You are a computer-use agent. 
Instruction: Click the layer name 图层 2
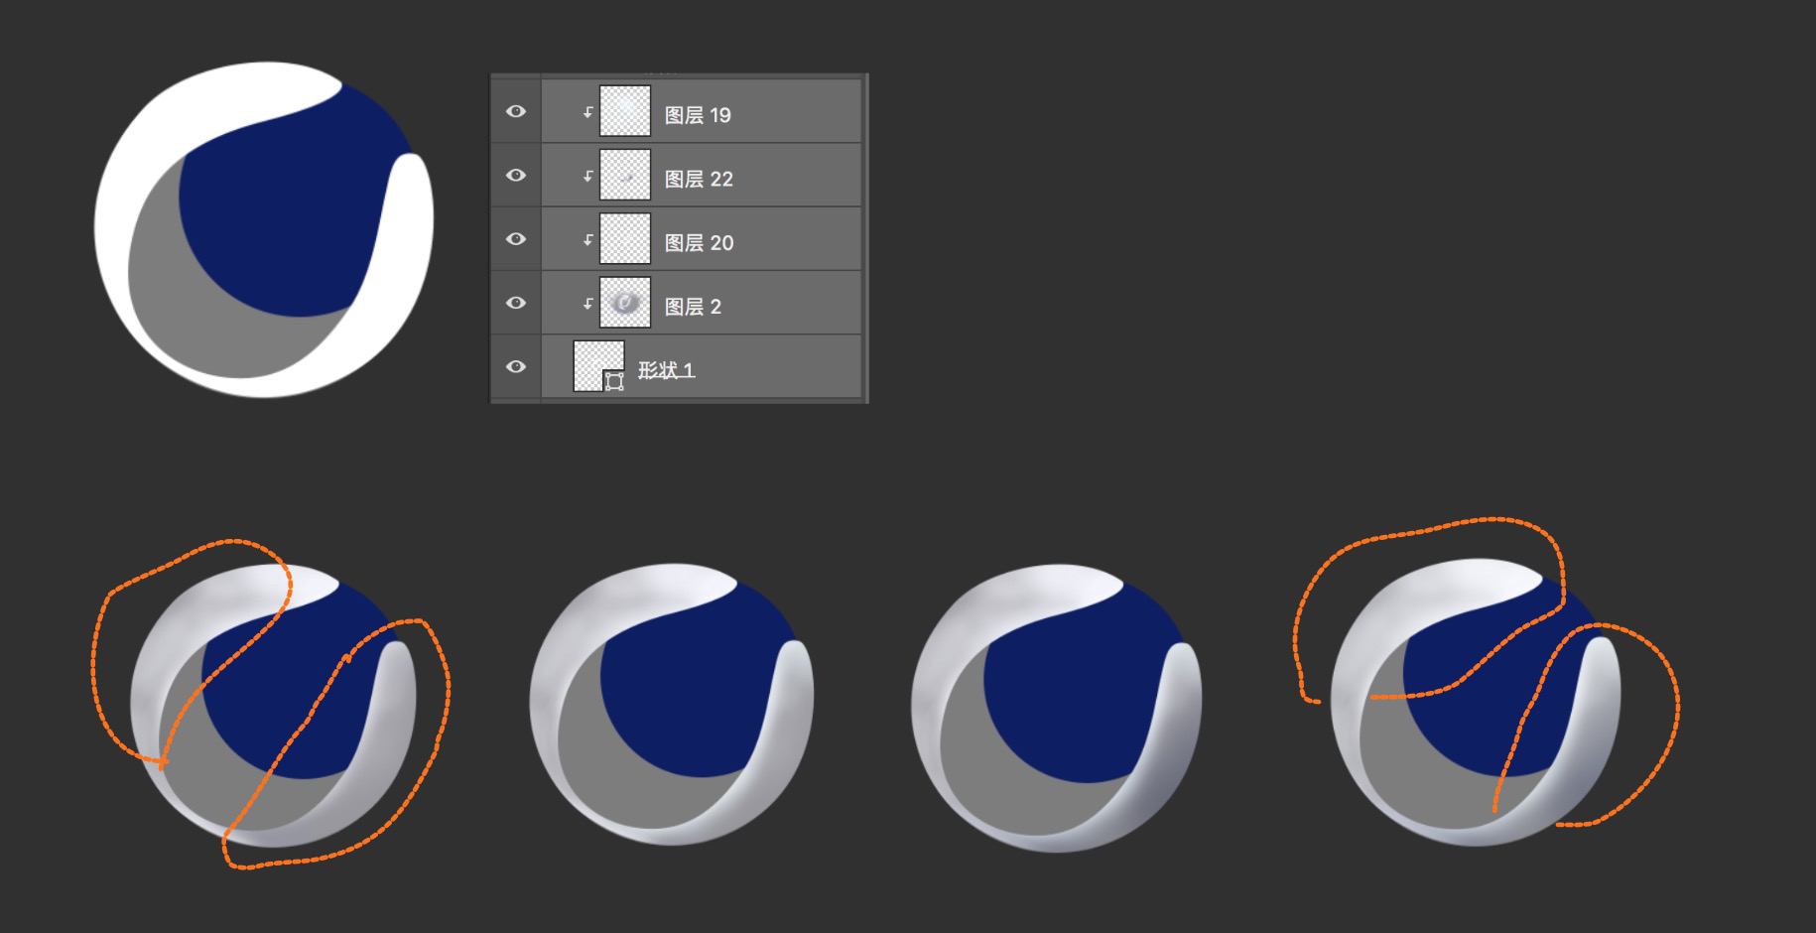693,307
